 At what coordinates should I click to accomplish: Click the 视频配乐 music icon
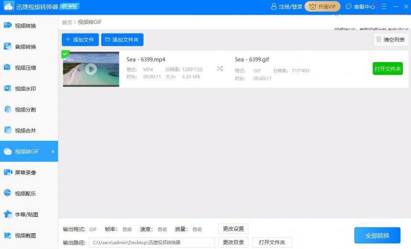pos(8,193)
